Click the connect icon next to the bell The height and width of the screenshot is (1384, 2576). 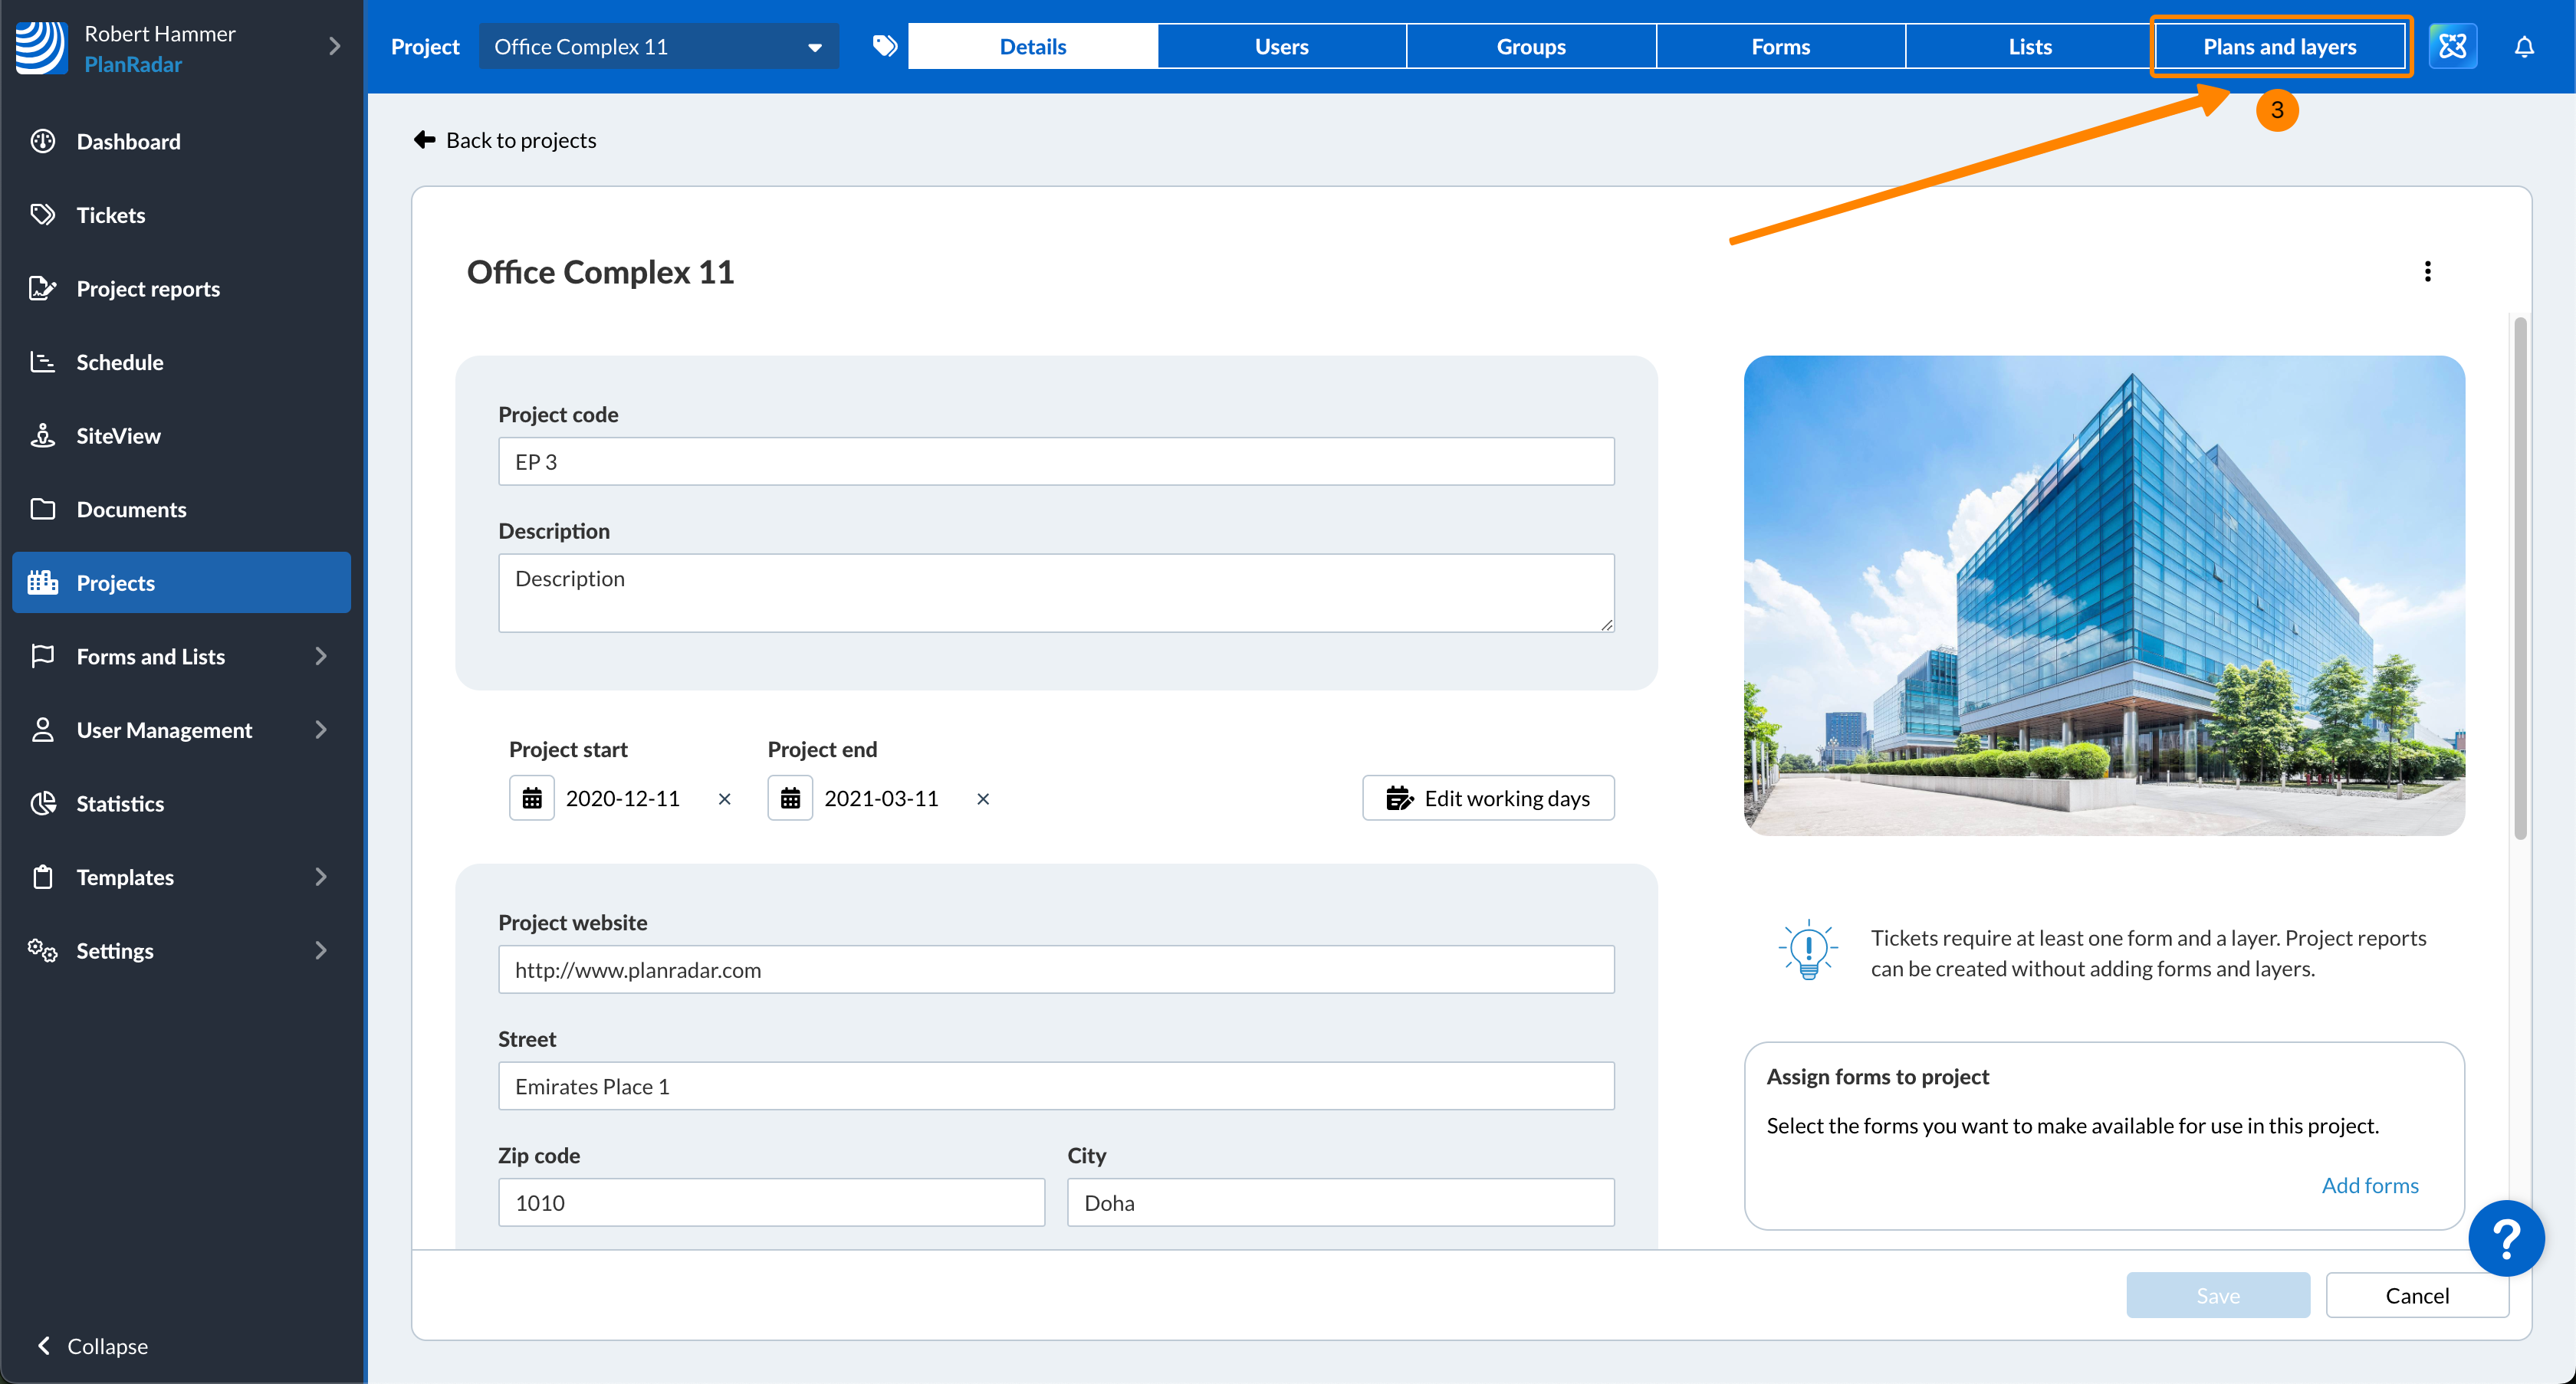pyautogui.click(x=2452, y=47)
